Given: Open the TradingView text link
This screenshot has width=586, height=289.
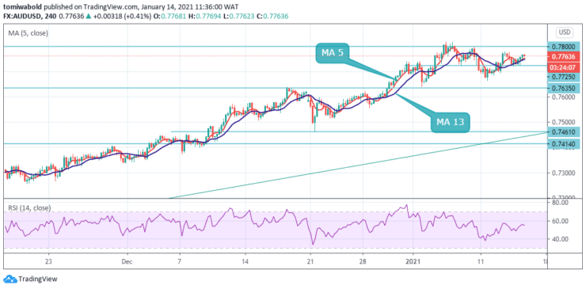Looking at the screenshot, I should pos(38,279).
